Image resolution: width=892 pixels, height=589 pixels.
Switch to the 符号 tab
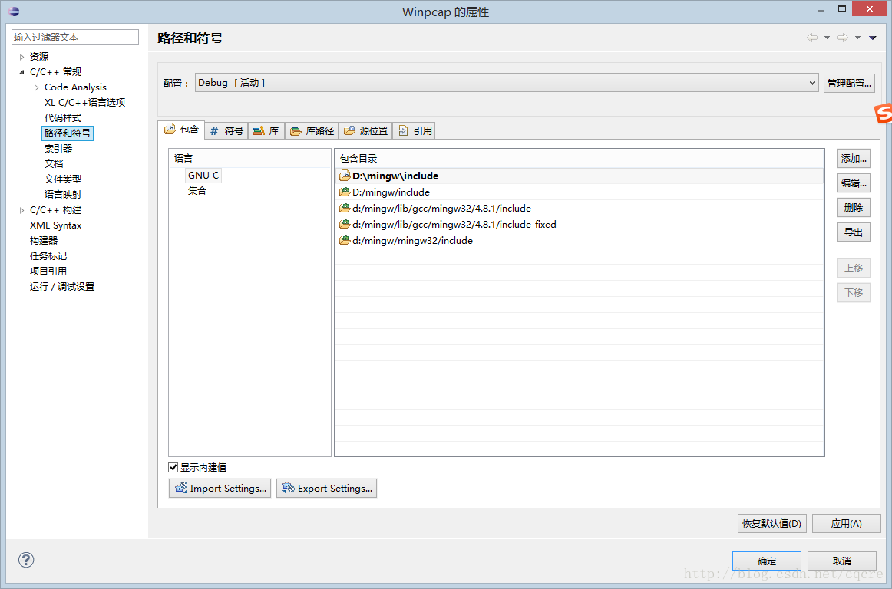click(x=226, y=131)
